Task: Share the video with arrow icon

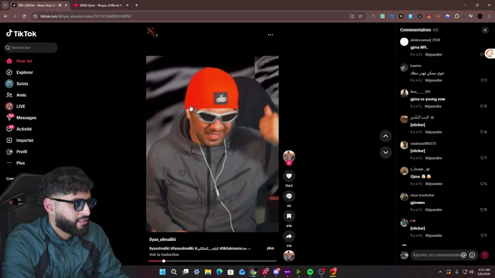Action: (289, 236)
